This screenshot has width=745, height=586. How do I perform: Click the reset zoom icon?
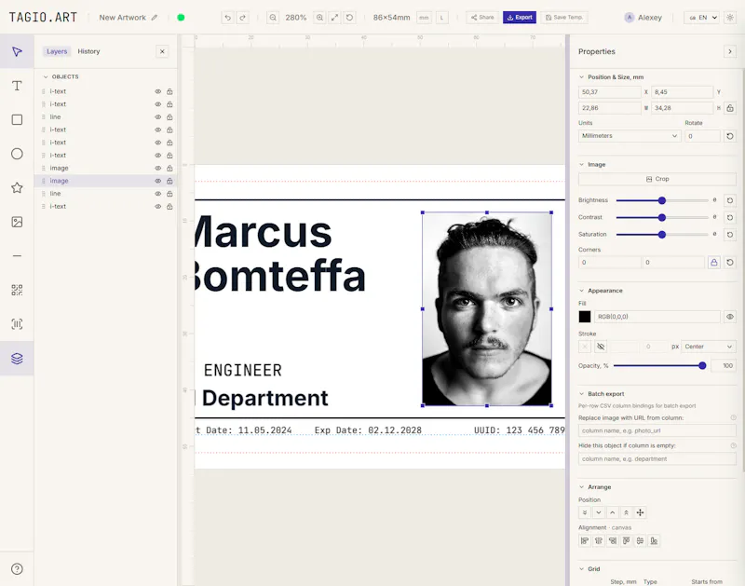[x=349, y=18]
